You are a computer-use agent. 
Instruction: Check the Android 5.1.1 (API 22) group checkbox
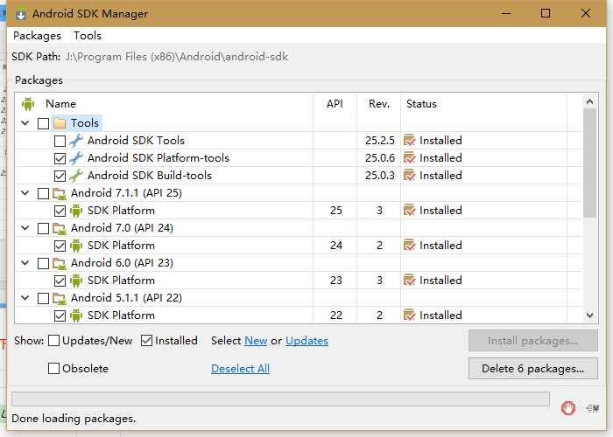point(43,299)
